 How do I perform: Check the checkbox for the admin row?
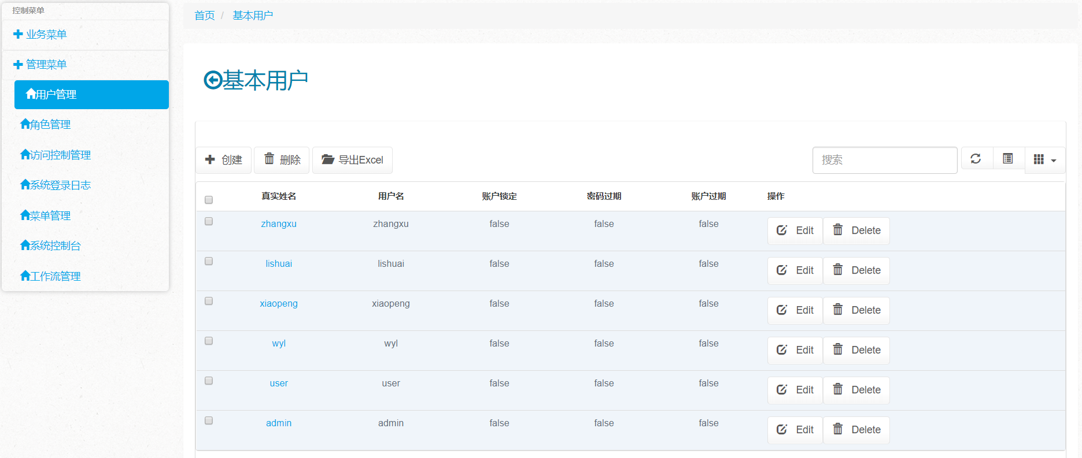pyautogui.click(x=209, y=420)
